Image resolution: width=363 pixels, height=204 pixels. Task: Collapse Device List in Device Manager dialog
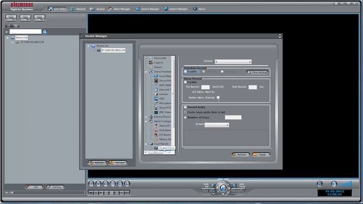click(x=88, y=46)
